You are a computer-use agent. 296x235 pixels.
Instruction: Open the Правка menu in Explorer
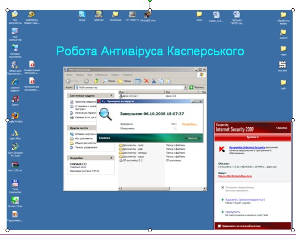pos(80,75)
